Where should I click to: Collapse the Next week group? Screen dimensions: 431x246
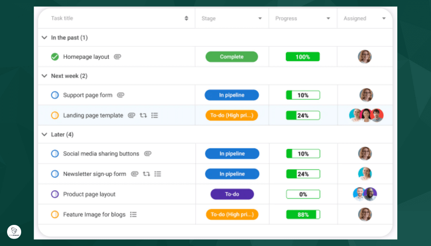coord(44,76)
